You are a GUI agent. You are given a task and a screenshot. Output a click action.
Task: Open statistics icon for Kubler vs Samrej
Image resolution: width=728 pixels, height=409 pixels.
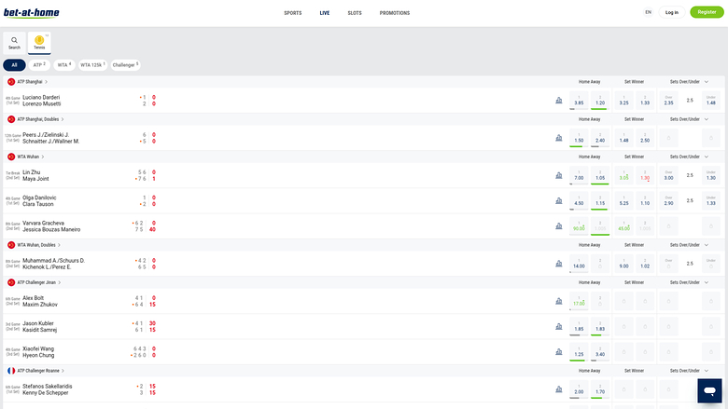pyautogui.click(x=558, y=326)
